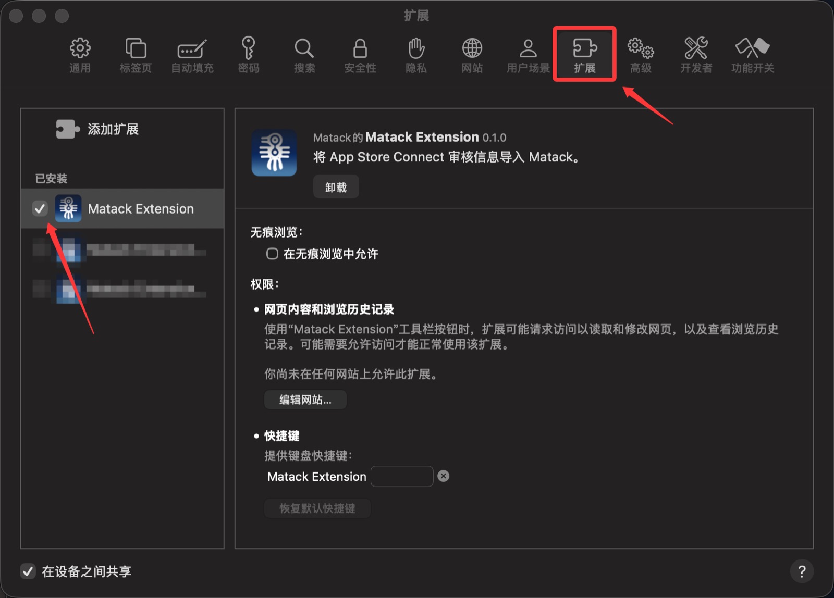Open the 用户场景 (Profiles) tab
The height and width of the screenshot is (598, 834).
[x=528, y=55]
